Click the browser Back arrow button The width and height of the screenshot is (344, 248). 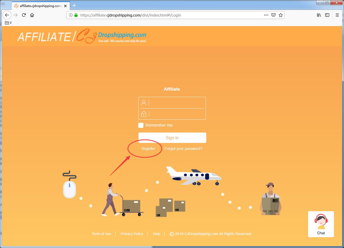pyautogui.click(x=7, y=15)
